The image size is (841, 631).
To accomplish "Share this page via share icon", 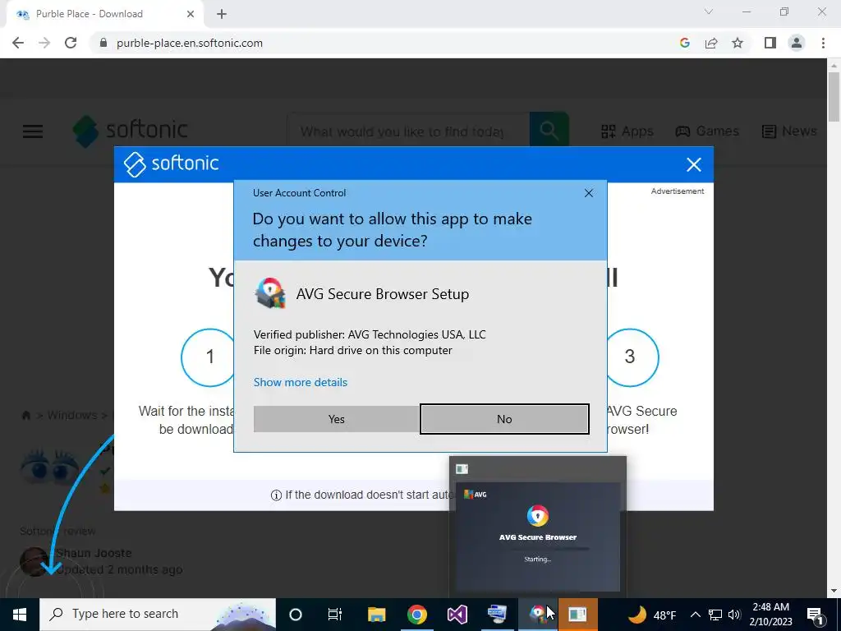I will 711,43.
